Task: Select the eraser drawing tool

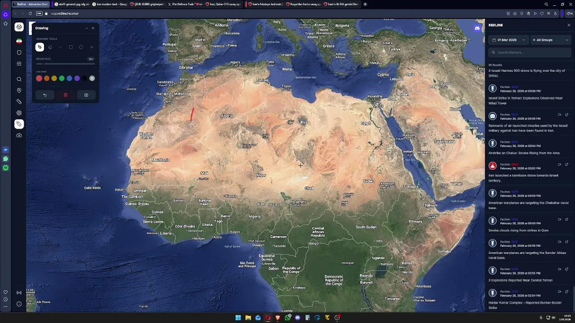Action: [x=50, y=47]
